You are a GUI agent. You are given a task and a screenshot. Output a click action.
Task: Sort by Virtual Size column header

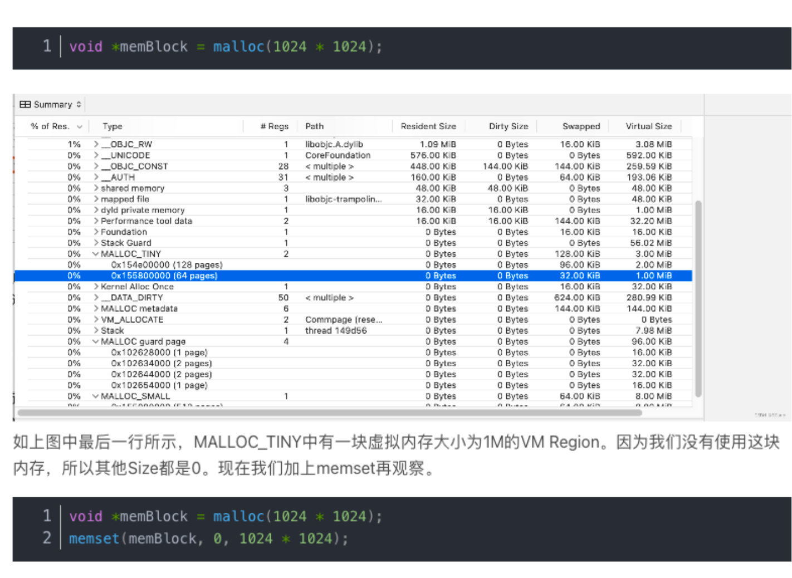pyautogui.click(x=648, y=126)
